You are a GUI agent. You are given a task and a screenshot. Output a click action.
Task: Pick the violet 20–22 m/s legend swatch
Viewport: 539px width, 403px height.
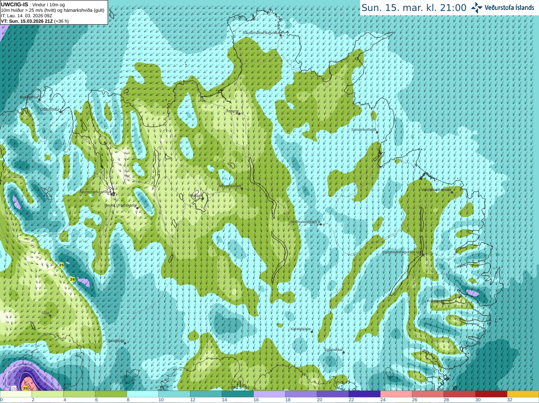333,394
